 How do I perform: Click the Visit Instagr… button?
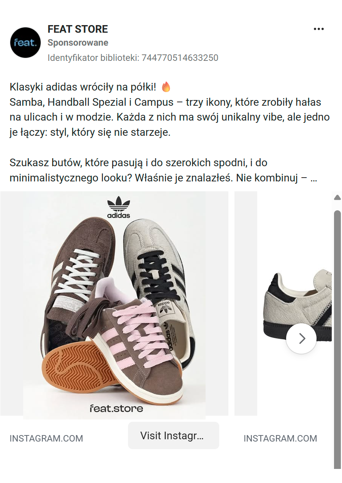coord(174,435)
